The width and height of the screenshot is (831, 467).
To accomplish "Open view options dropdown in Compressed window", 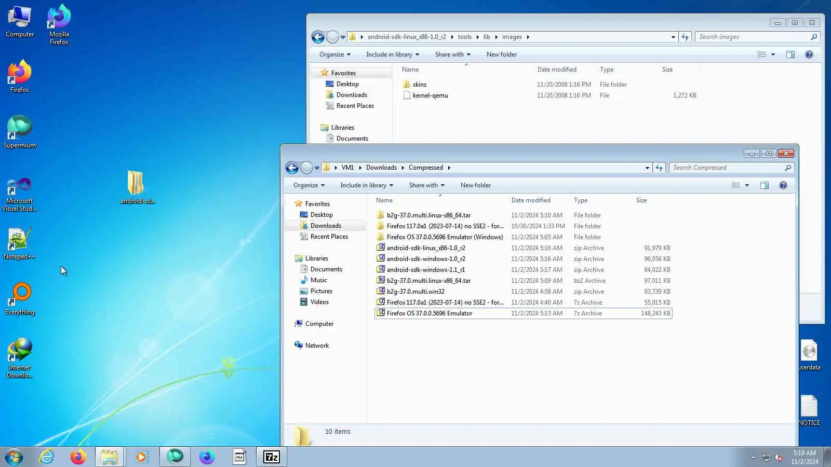I will coord(747,185).
